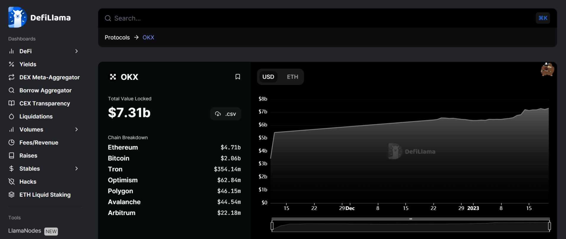Switch chart denomination to ETH
The width and height of the screenshot is (566, 239).
pyautogui.click(x=292, y=77)
